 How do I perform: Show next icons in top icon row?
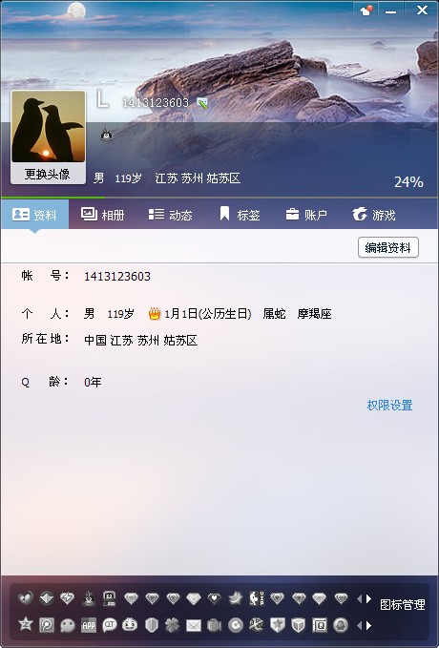point(368,598)
